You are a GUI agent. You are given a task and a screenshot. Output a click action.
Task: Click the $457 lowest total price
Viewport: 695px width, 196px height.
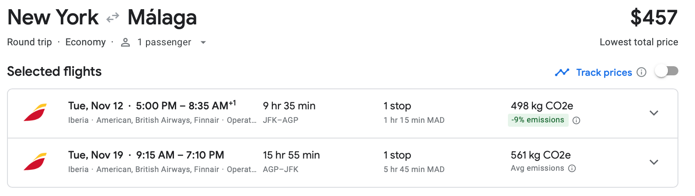653,18
